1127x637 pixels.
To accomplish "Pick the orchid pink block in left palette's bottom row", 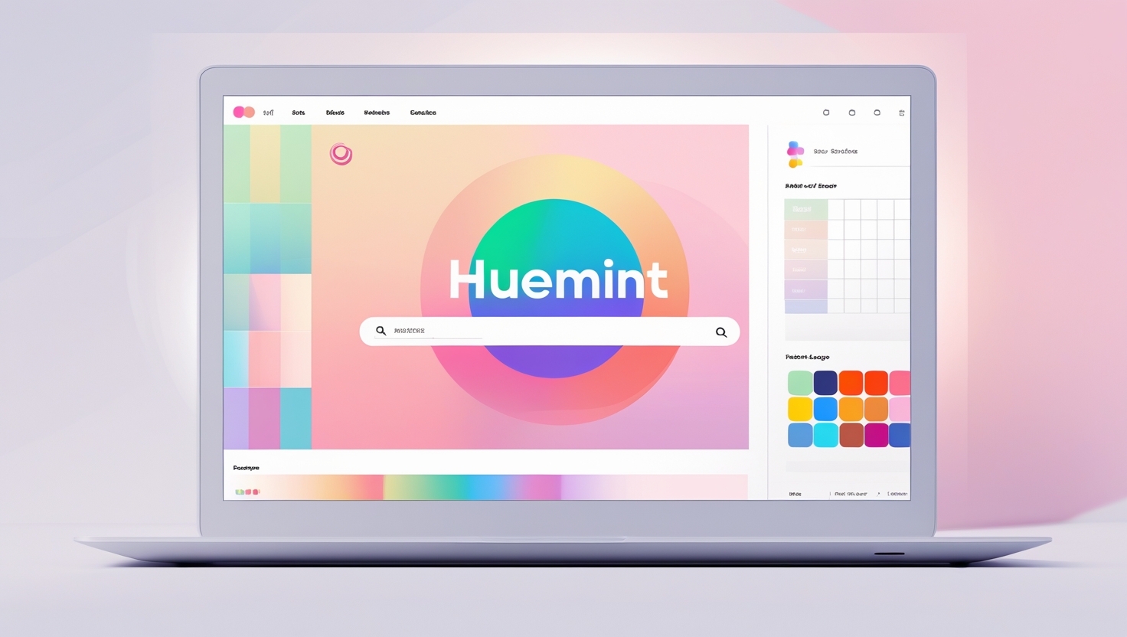I will pos(264,418).
